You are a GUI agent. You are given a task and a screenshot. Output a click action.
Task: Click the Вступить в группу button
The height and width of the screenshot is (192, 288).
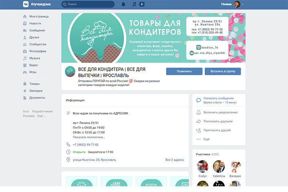pos(223,71)
